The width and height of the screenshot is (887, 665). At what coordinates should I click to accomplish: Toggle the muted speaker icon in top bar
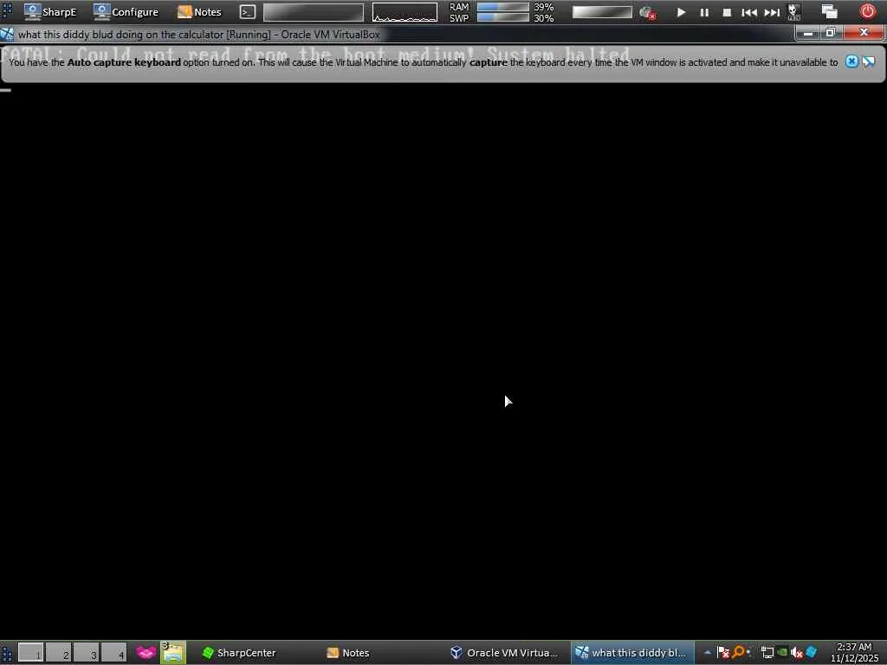[647, 12]
